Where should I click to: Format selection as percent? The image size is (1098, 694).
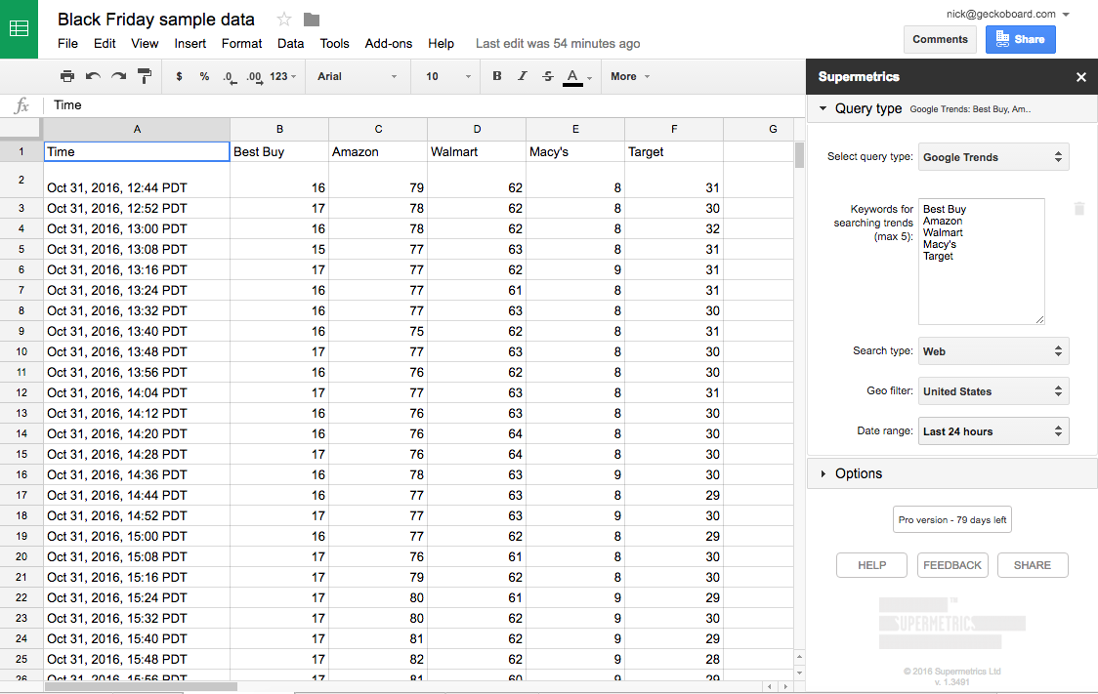click(204, 76)
